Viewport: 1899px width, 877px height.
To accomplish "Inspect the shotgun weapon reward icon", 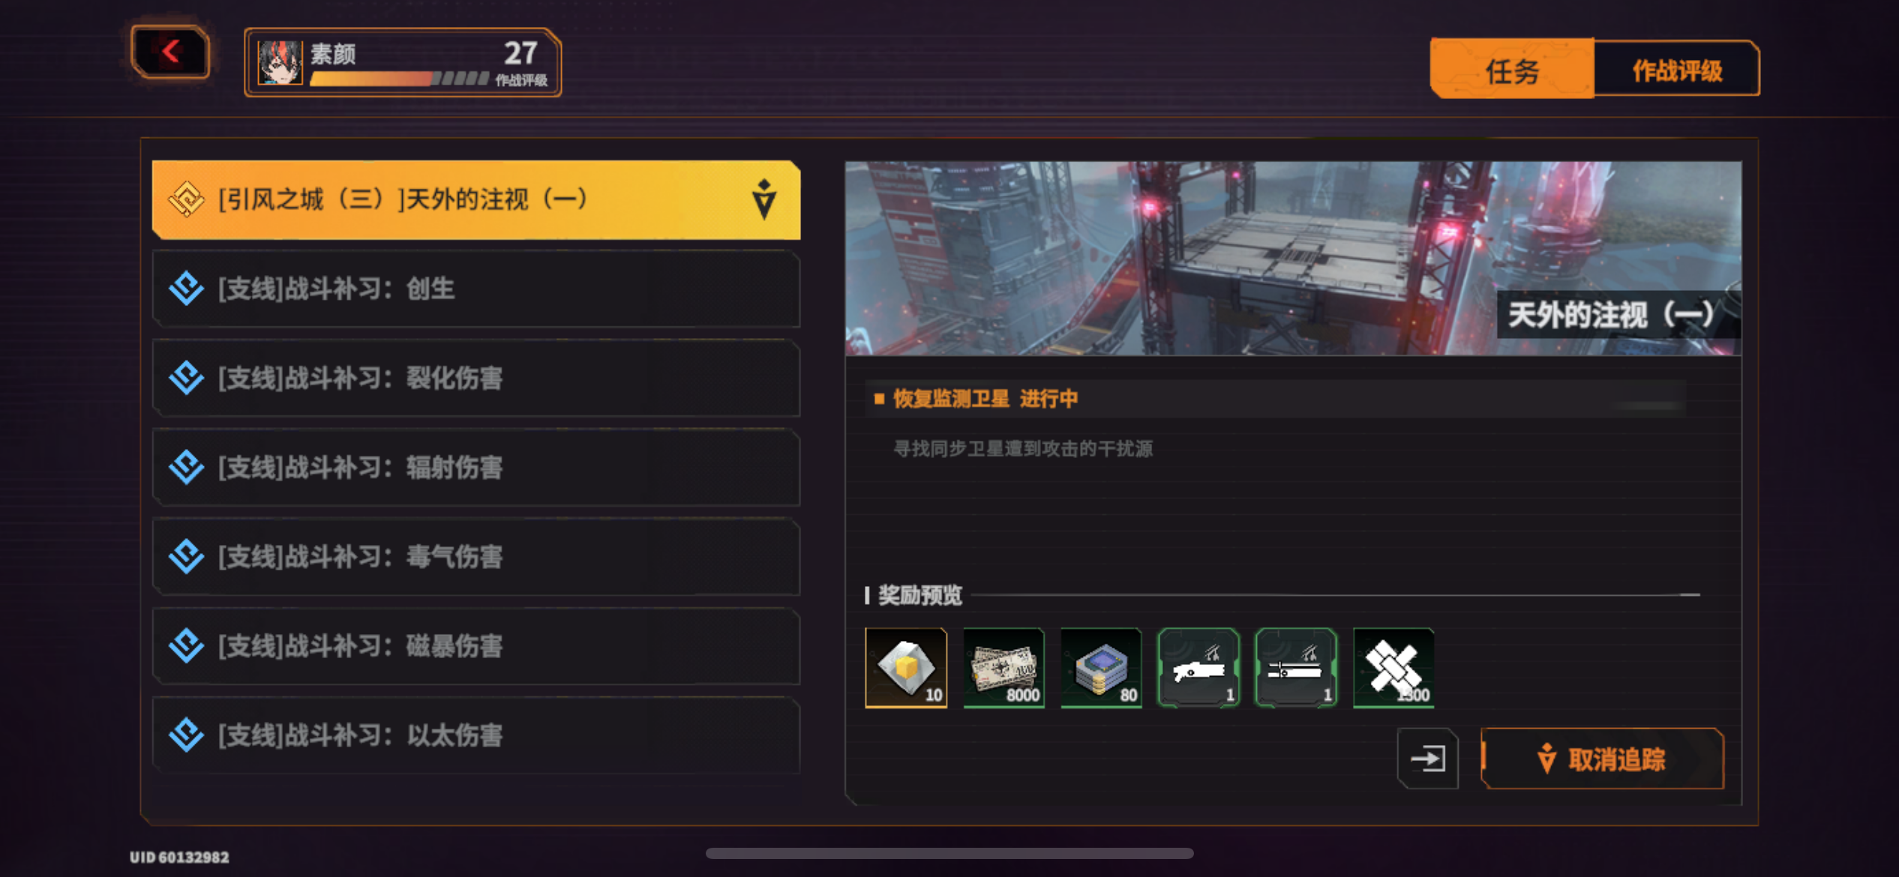I will (x=1198, y=667).
